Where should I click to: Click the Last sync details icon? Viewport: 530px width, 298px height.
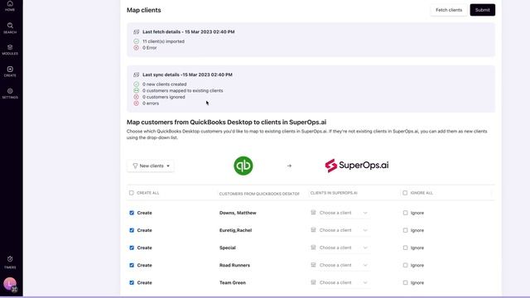click(136, 74)
